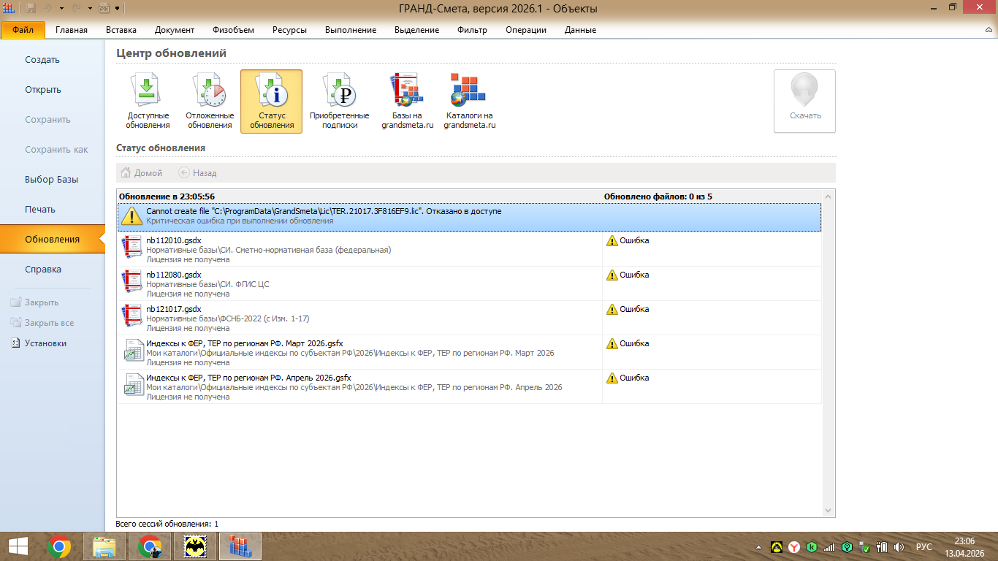Switch to the Документ ribbon tab
998x561 pixels.
click(x=175, y=30)
